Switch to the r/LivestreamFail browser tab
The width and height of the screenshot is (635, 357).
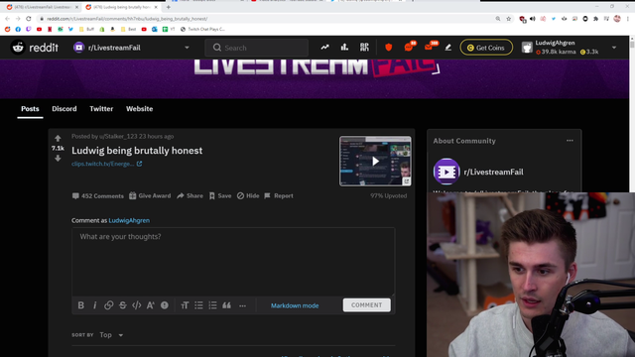pos(42,7)
